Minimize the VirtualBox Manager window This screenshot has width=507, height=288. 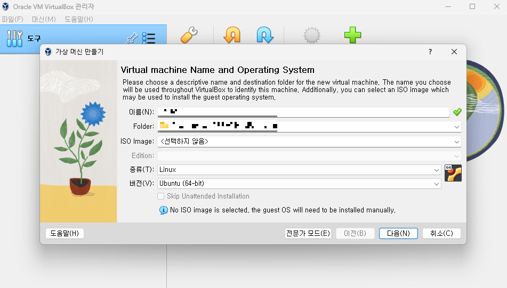point(448,6)
